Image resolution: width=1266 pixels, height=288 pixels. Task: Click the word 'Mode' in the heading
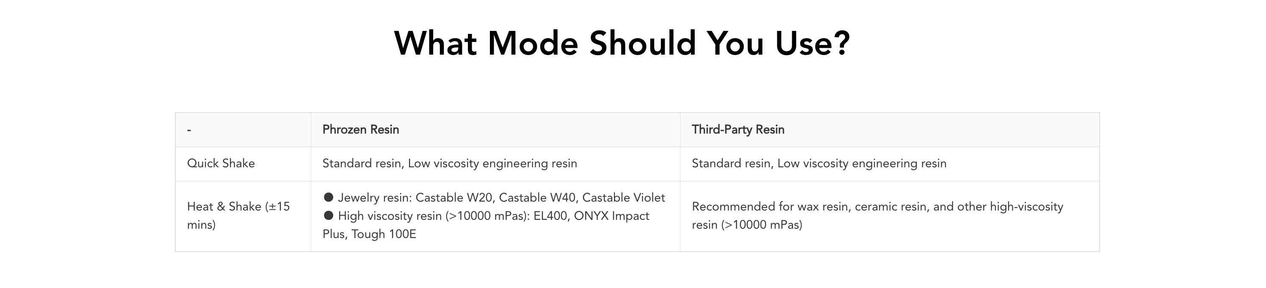tap(533, 44)
